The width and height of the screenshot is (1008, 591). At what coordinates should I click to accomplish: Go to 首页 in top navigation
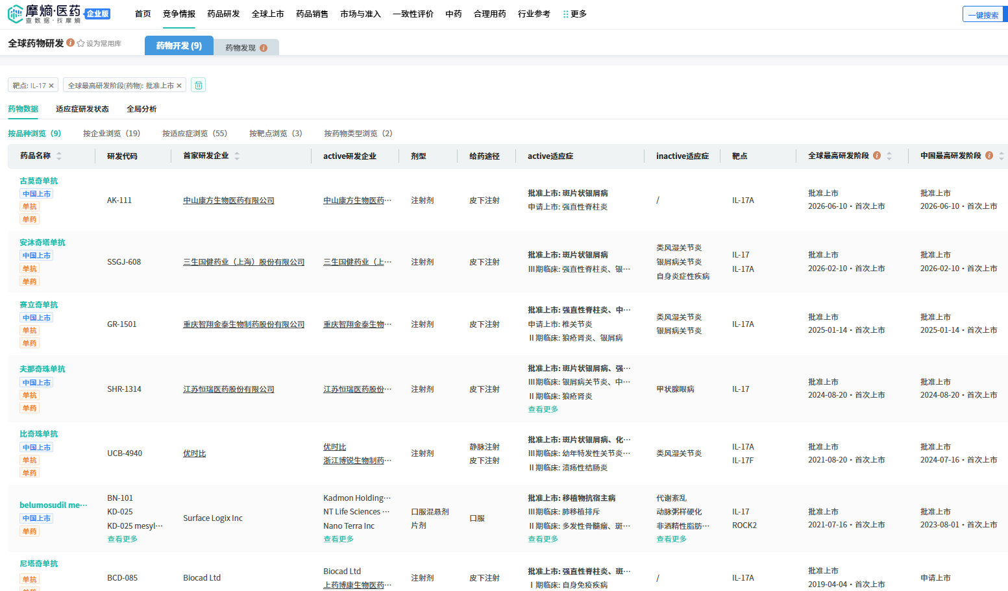point(143,14)
